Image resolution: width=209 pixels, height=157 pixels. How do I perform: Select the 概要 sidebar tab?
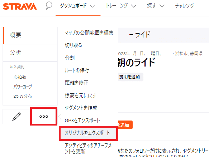[x=30, y=35]
